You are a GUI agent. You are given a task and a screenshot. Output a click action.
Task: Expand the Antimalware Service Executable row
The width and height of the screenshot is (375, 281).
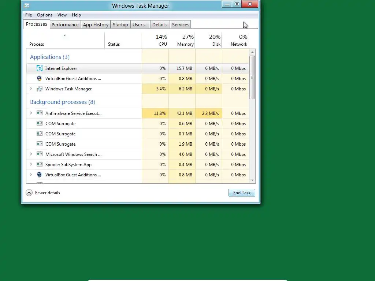31,113
